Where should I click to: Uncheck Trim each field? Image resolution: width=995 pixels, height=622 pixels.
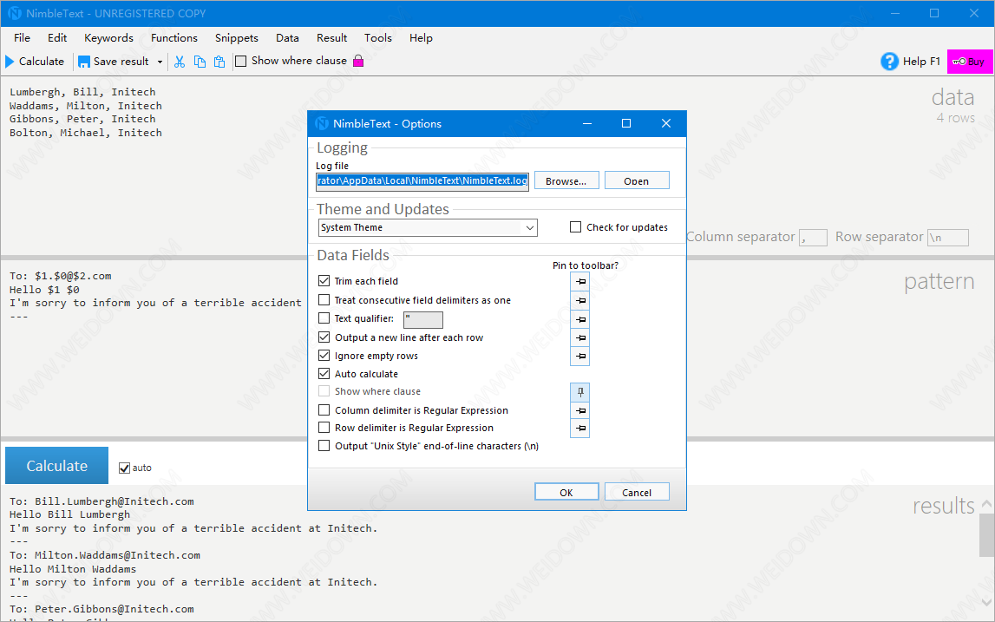point(324,280)
